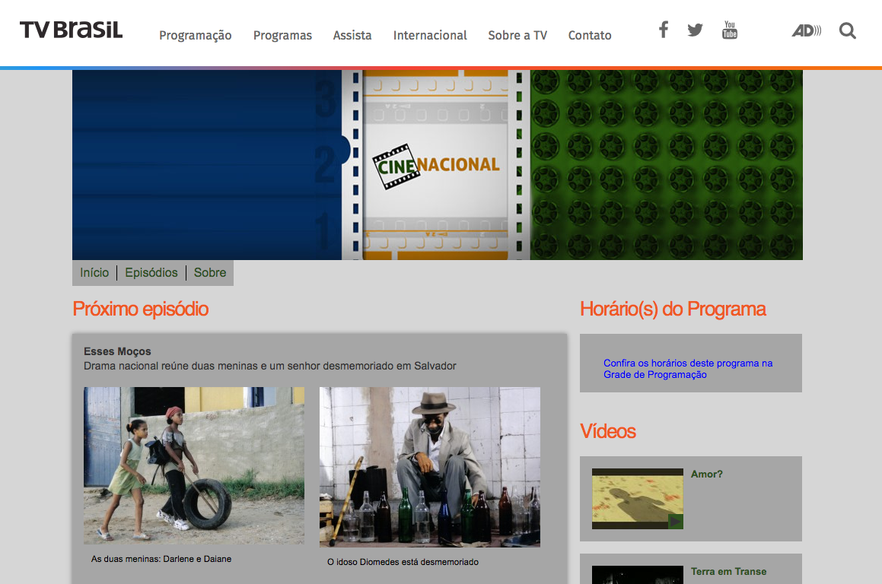
Task: Click the TV Brasil logo
Action: [72, 30]
